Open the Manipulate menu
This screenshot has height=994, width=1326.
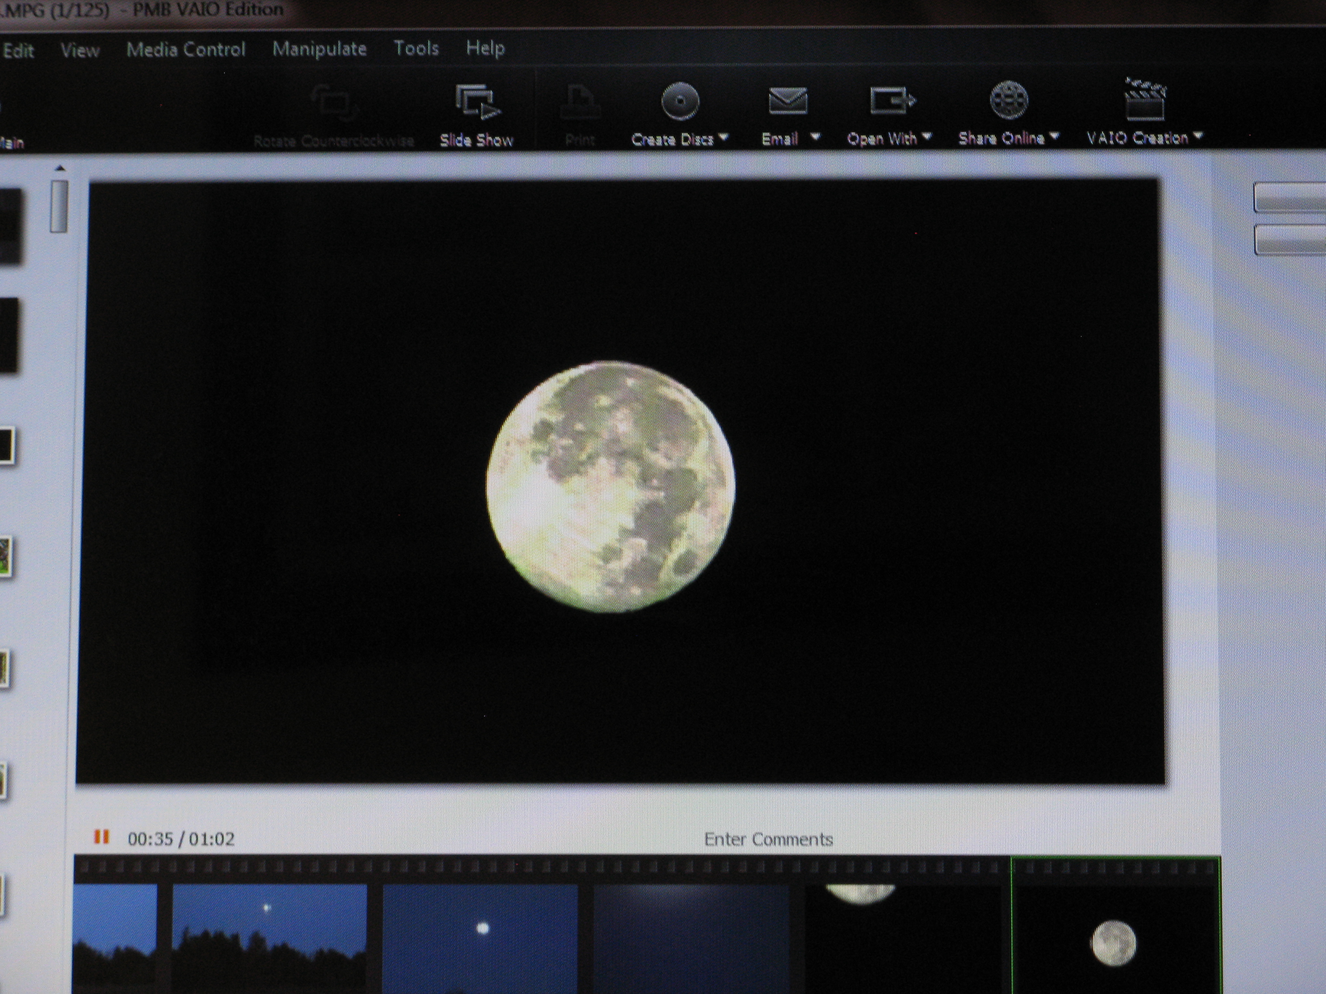319,49
